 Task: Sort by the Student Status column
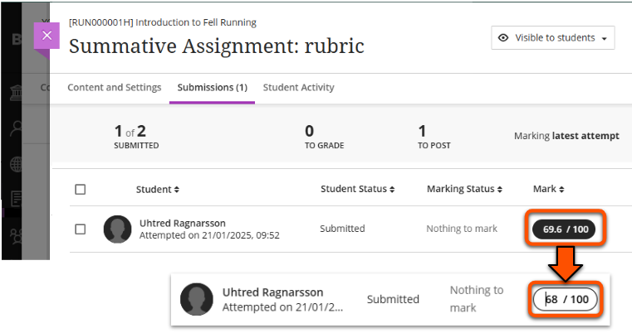tap(357, 190)
